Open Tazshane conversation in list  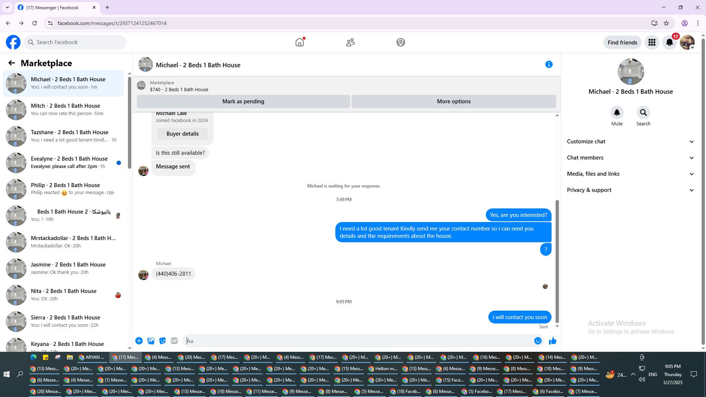(x=64, y=136)
